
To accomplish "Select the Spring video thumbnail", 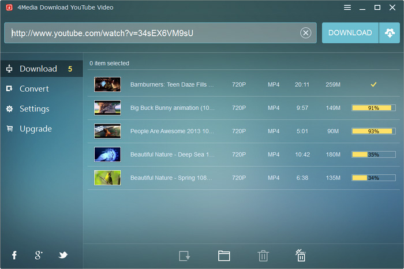I will (x=107, y=178).
